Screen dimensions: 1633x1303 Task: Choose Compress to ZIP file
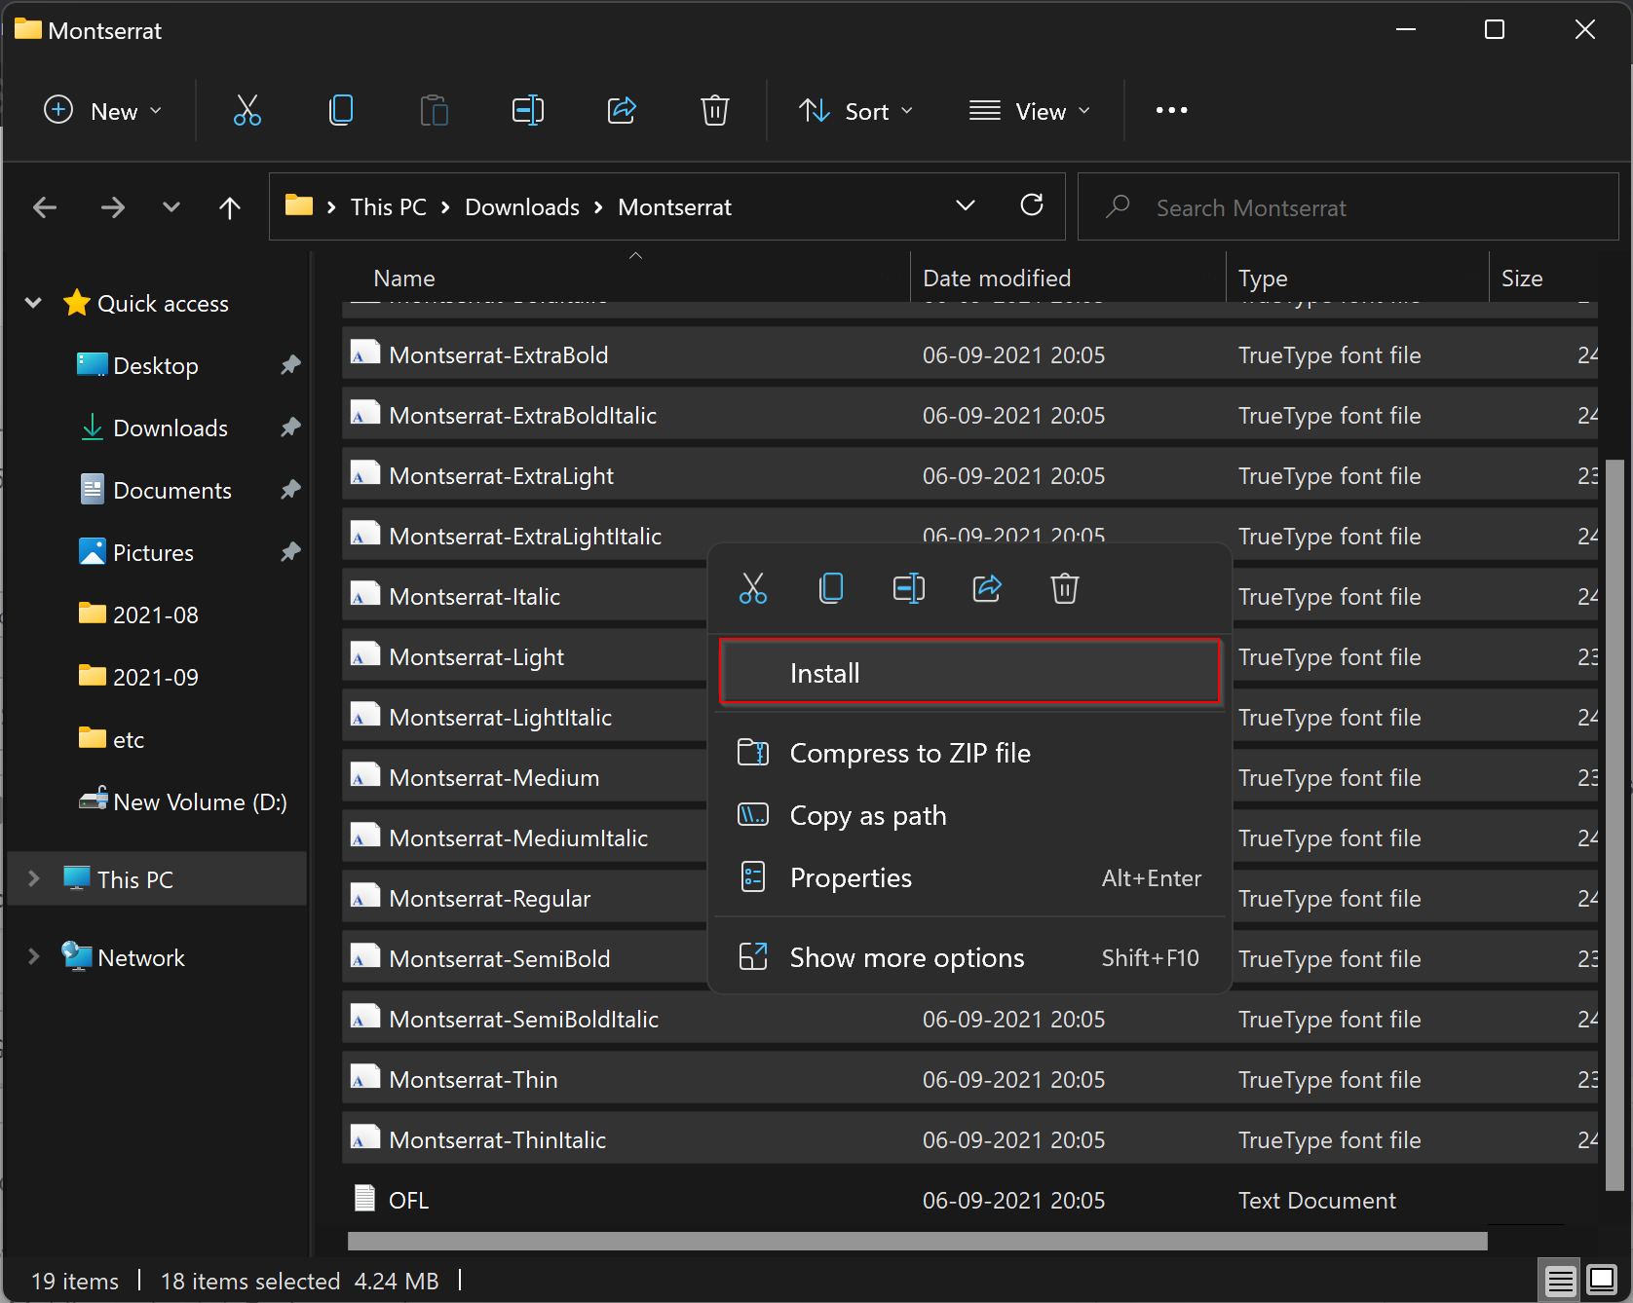tap(969, 753)
